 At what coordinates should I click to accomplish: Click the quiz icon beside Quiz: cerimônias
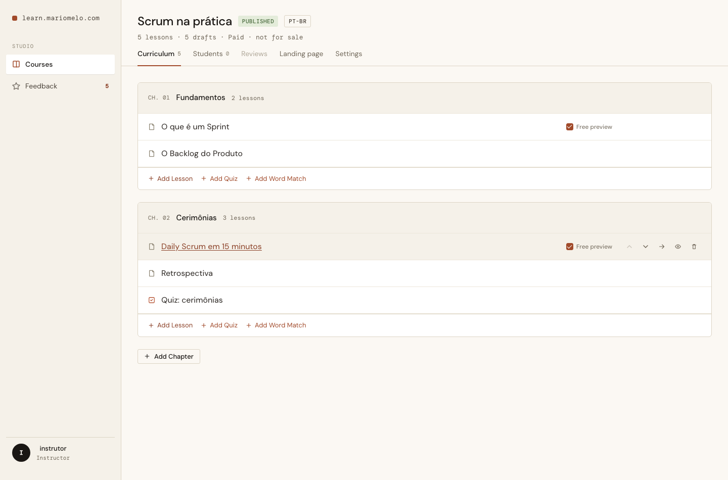click(x=152, y=300)
